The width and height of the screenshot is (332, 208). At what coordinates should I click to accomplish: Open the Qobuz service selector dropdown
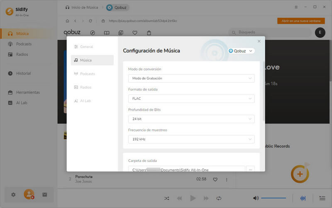coord(241,51)
